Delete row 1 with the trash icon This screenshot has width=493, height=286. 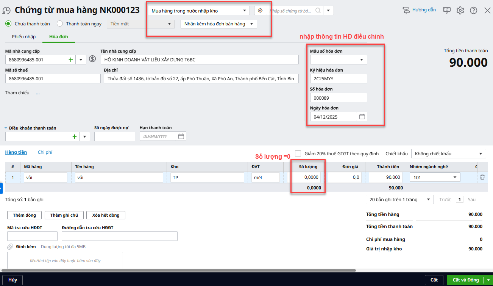[x=482, y=177]
